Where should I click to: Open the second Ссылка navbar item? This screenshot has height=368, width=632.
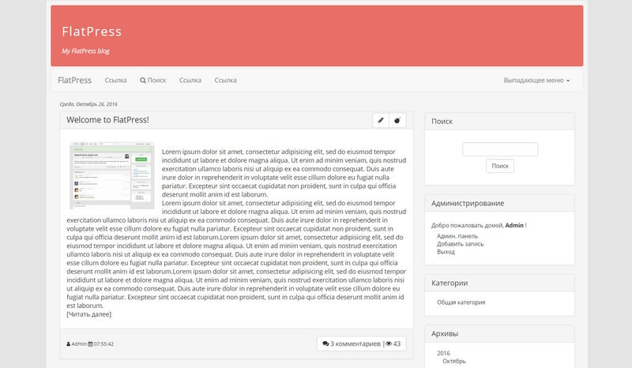(x=190, y=81)
